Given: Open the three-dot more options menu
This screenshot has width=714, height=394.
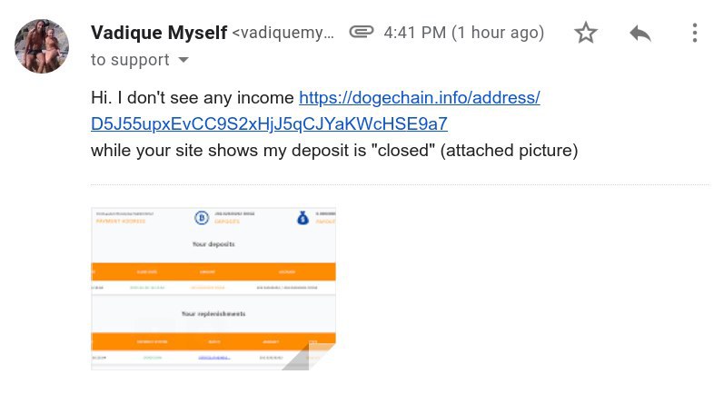Looking at the screenshot, I should [694, 33].
